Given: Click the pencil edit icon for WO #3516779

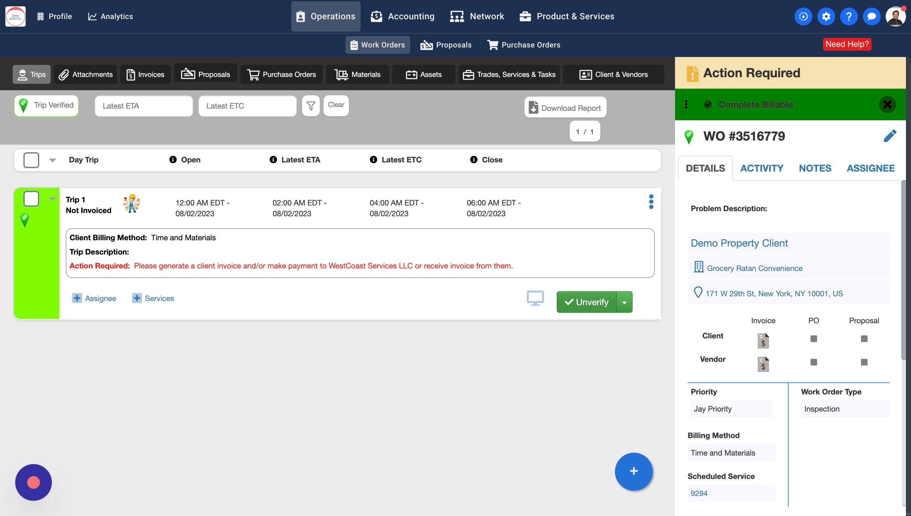Looking at the screenshot, I should click(x=889, y=136).
